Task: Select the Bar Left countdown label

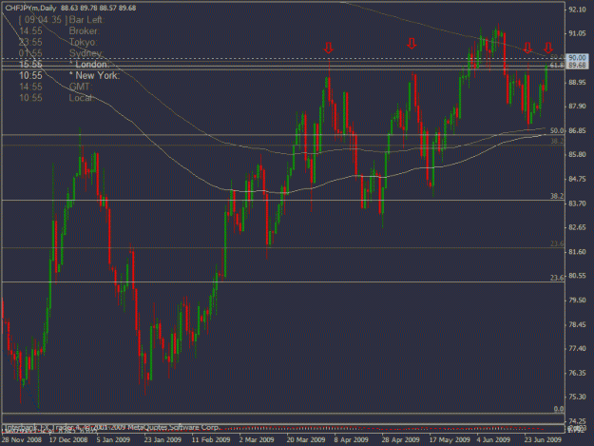Action: pos(86,20)
